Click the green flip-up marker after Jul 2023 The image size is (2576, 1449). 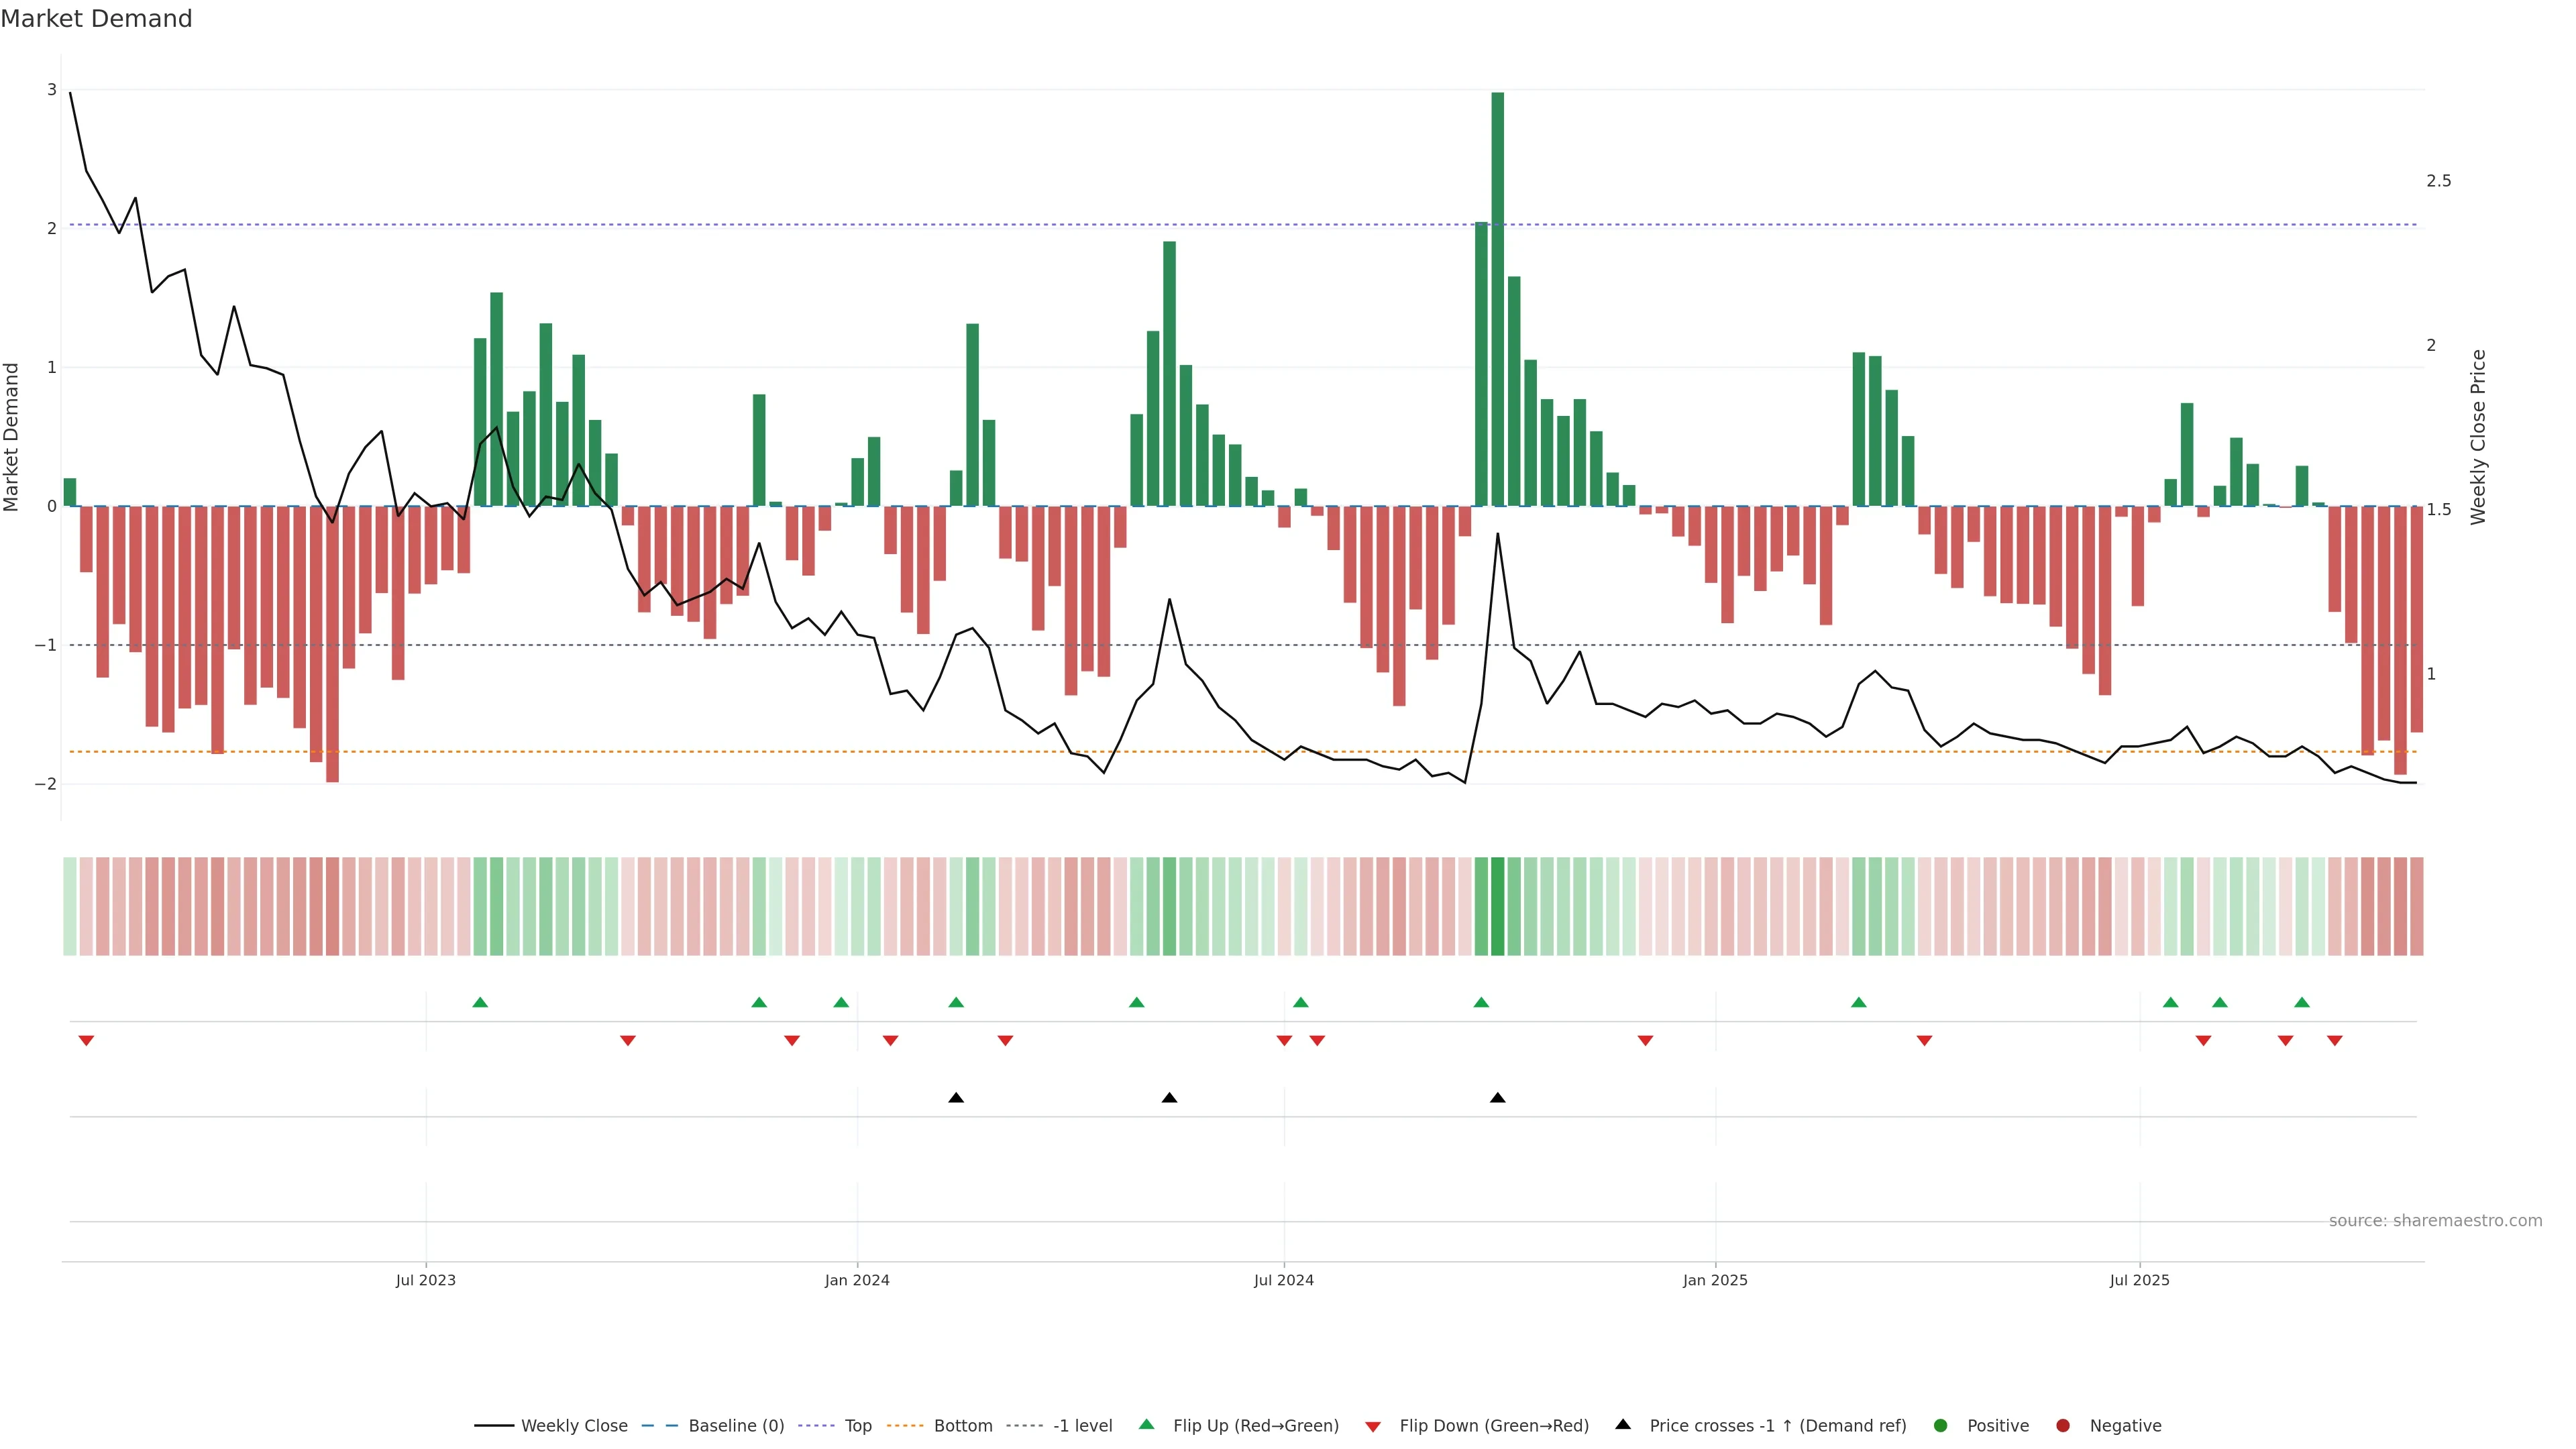tap(480, 1002)
